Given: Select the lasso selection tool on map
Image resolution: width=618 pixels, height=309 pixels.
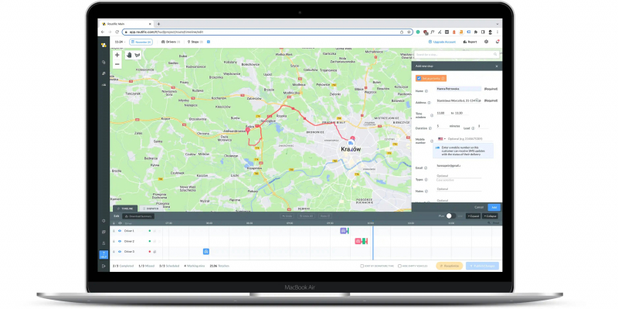Looking at the screenshot, I should point(138,56).
